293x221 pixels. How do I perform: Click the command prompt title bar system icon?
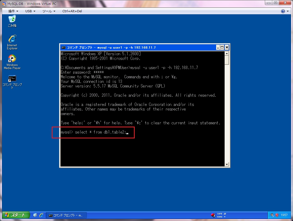click(x=64, y=47)
